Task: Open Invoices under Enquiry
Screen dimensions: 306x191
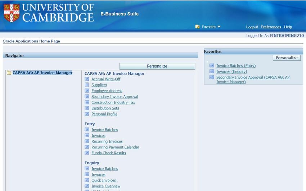Action: pyautogui.click(x=98, y=174)
